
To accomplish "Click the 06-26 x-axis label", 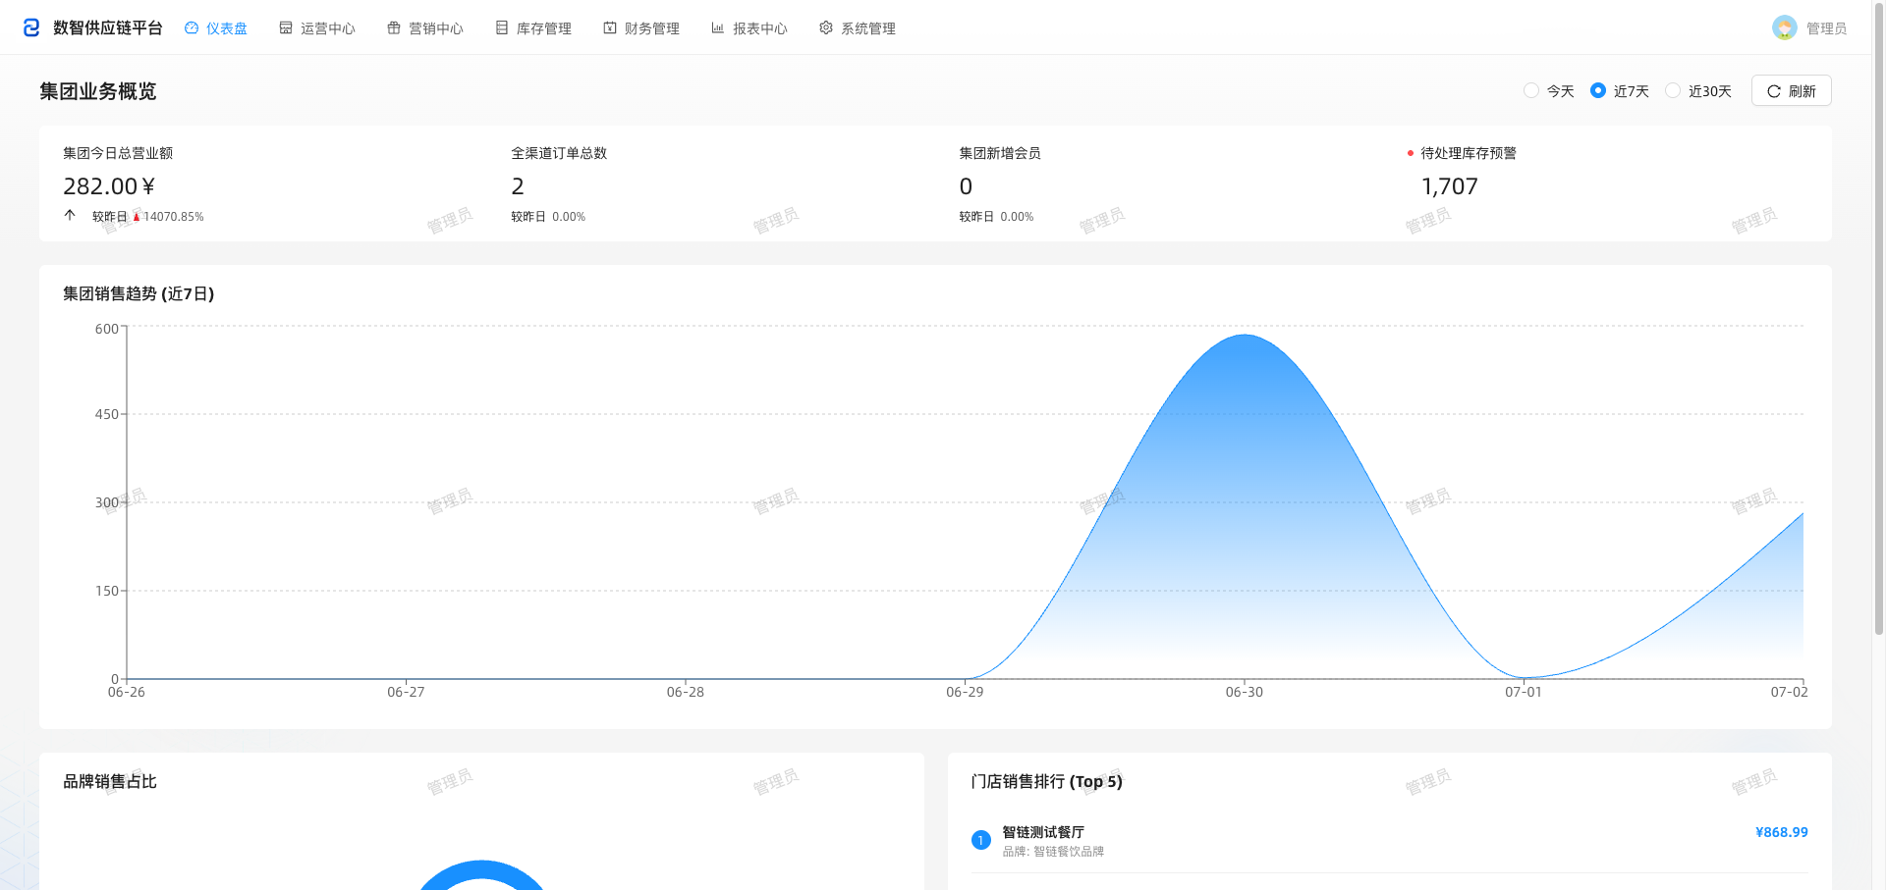I will click(x=127, y=692).
